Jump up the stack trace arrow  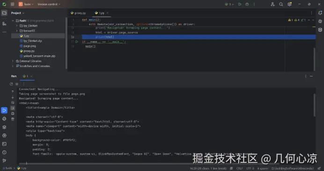(13, 91)
